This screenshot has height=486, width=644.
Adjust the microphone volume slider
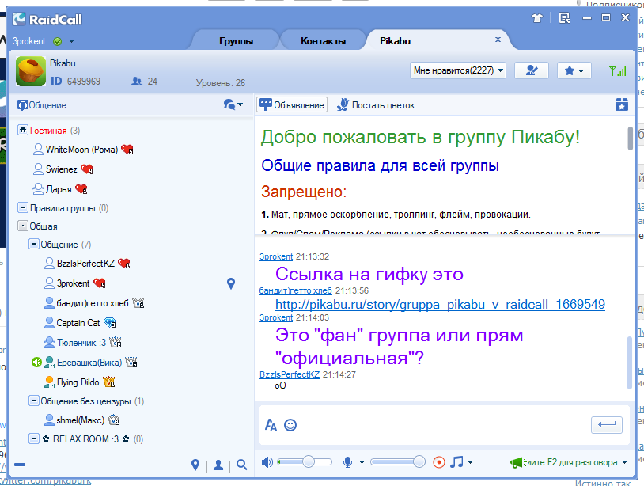point(398,462)
